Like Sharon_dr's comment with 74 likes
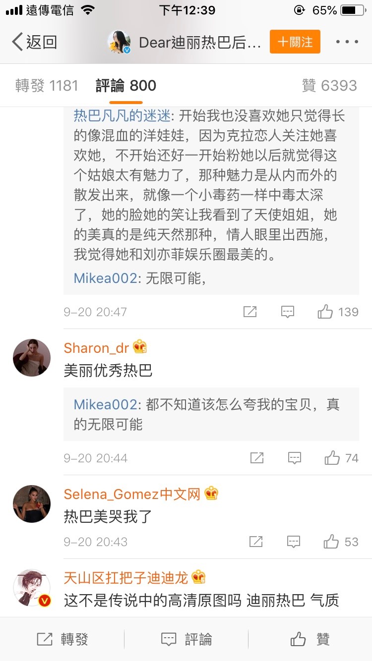 click(x=332, y=458)
